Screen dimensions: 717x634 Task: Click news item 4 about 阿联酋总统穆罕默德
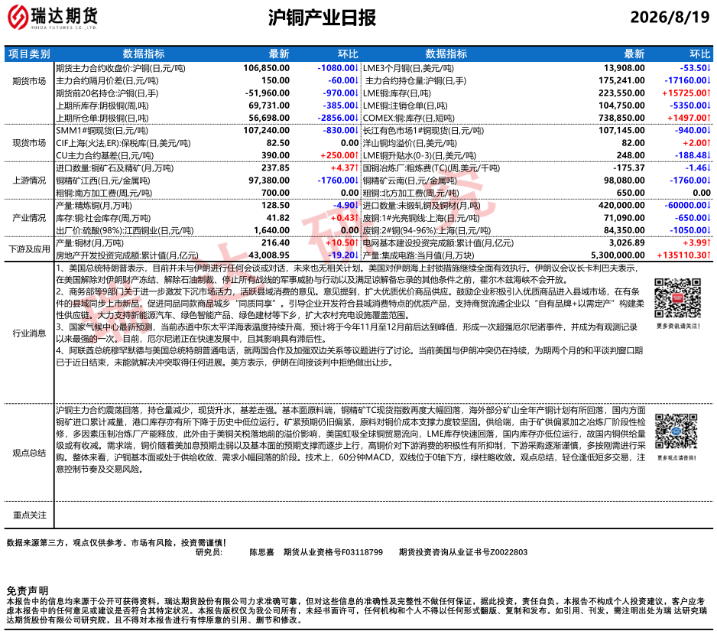[x=349, y=357]
